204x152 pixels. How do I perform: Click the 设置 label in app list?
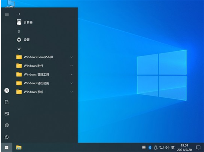[27, 40]
